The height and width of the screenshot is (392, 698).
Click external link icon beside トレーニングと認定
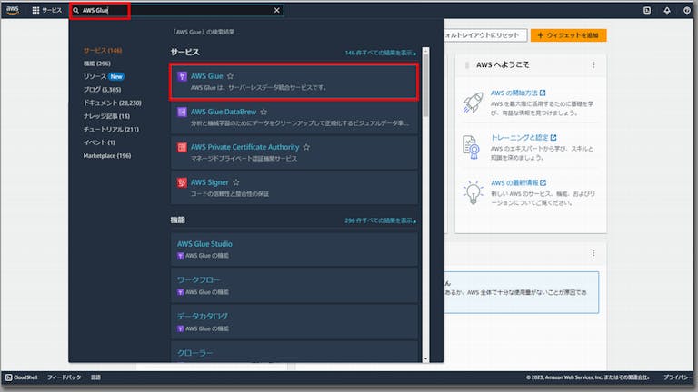click(x=553, y=137)
